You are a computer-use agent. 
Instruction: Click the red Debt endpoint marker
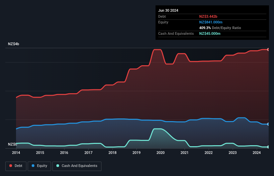268,50
